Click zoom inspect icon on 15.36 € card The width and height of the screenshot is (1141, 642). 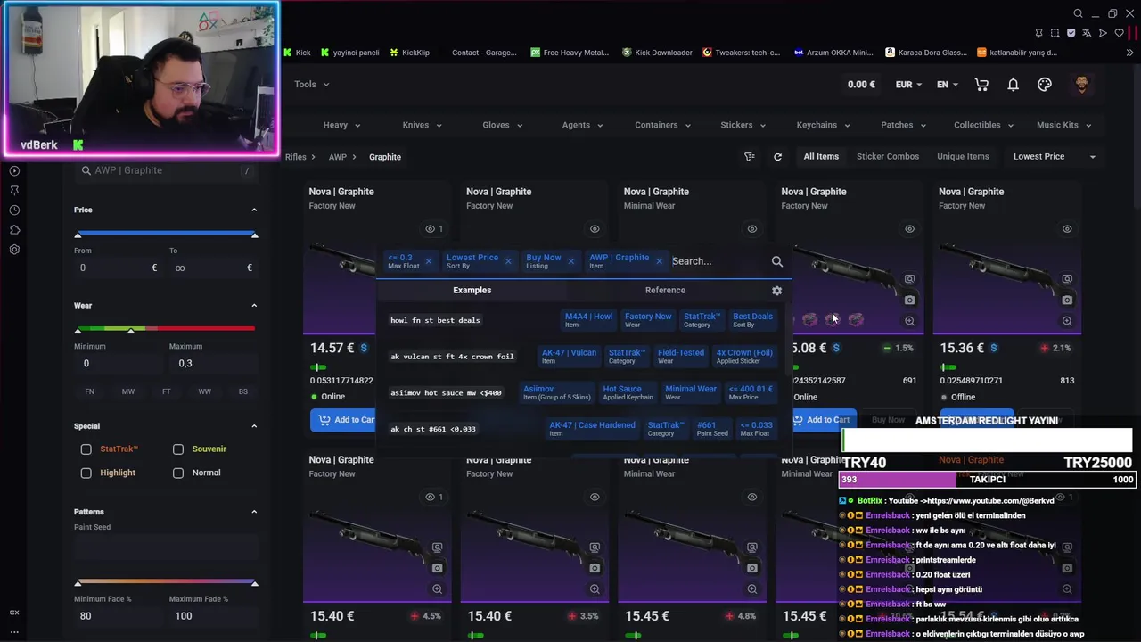[x=1067, y=321]
